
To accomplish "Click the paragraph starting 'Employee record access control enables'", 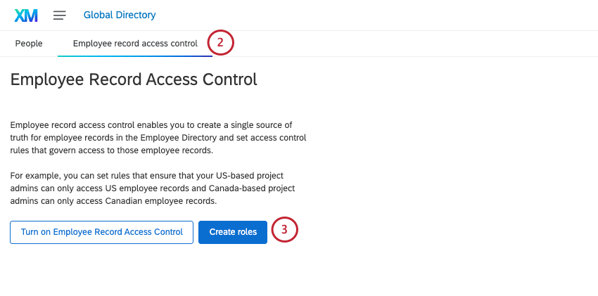I will 158,137.
